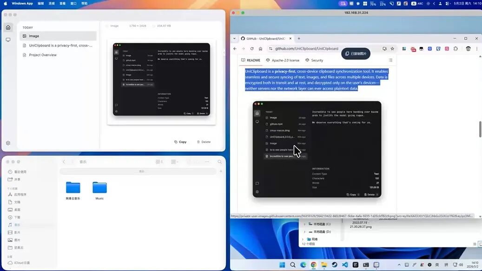Open 应用程序 in Finder sidebar
Screen dimensions: 482x271
coord(18,194)
